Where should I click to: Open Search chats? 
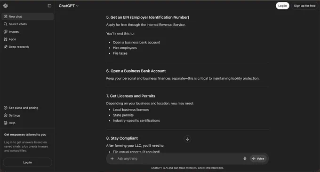pos(28,24)
